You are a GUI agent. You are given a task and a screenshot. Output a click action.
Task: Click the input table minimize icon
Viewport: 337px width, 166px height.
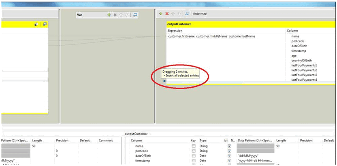click(45, 24)
